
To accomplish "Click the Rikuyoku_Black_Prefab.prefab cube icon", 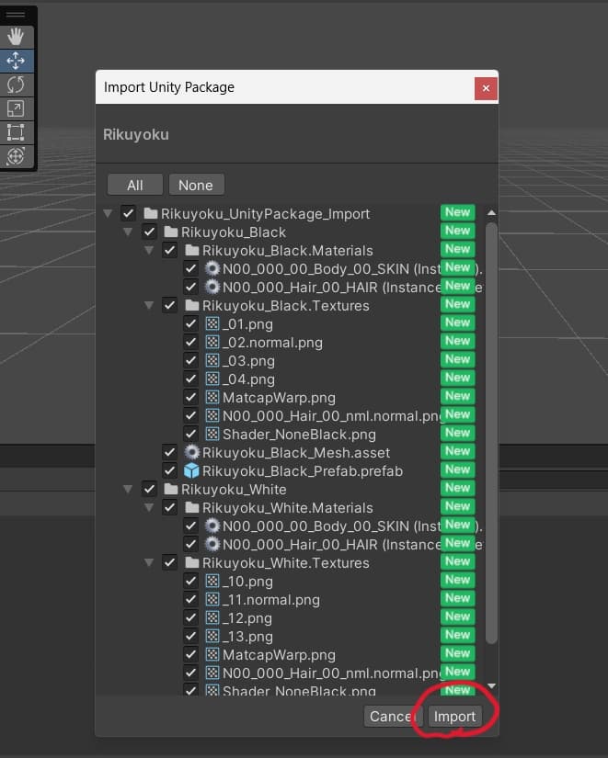I will (191, 470).
